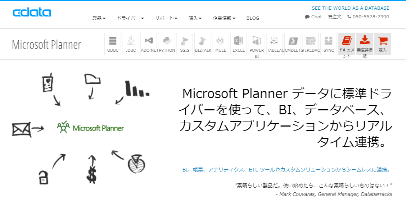Open the FireDAC components icon

[311, 44]
